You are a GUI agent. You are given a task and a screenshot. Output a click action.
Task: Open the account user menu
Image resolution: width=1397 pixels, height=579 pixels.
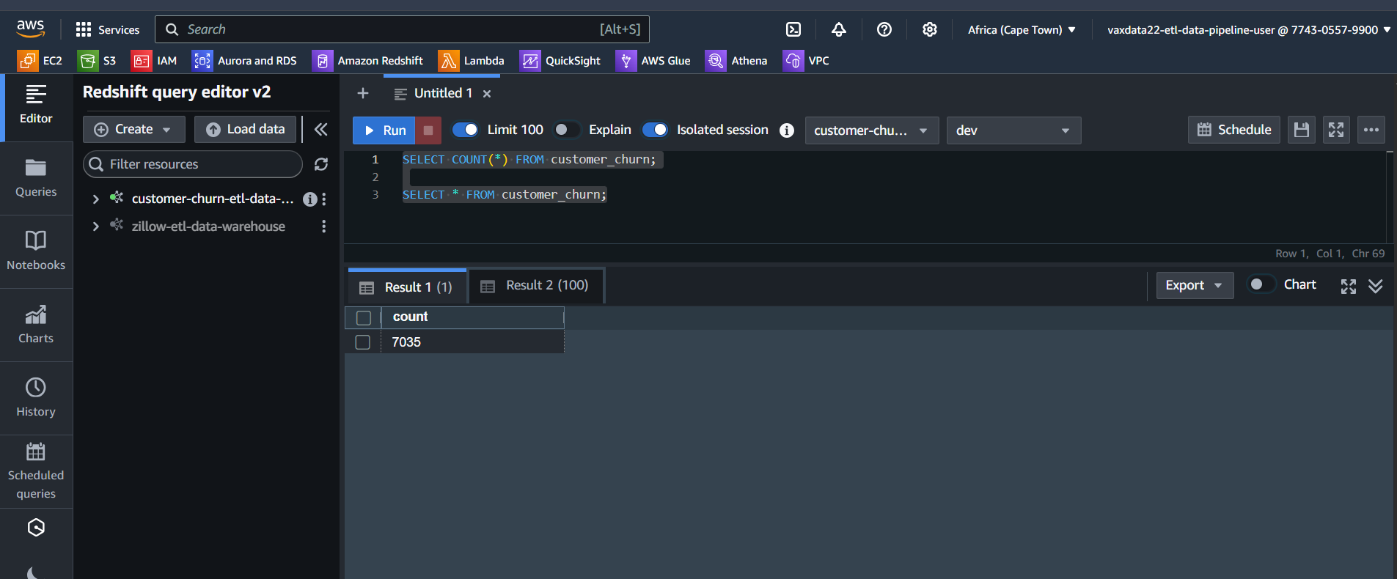(x=1249, y=30)
